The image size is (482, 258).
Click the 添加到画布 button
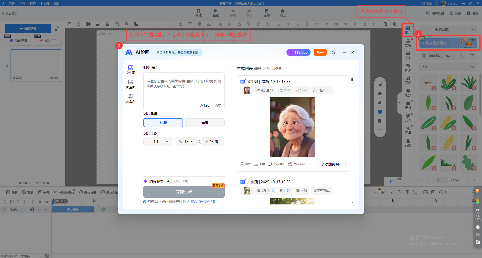coord(331,164)
